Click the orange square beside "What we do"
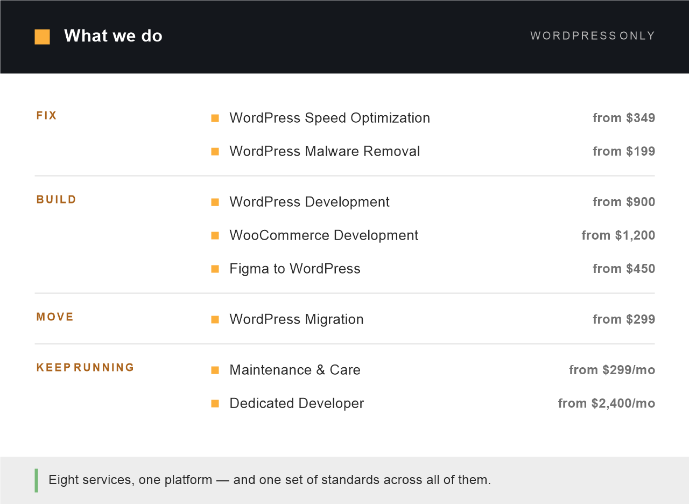Viewport: 689px width, 504px height. pyautogui.click(x=42, y=37)
